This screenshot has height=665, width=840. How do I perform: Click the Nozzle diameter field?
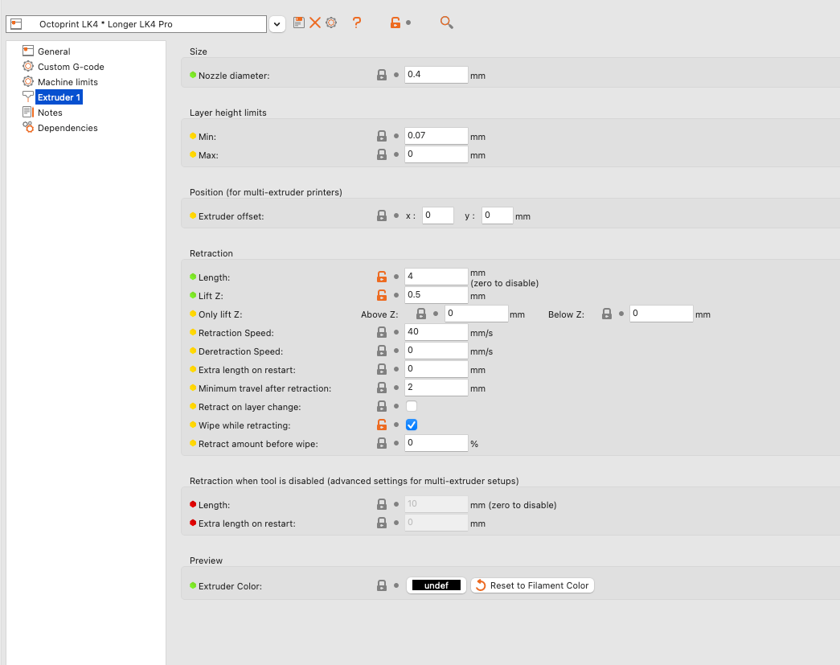point(436,75)
